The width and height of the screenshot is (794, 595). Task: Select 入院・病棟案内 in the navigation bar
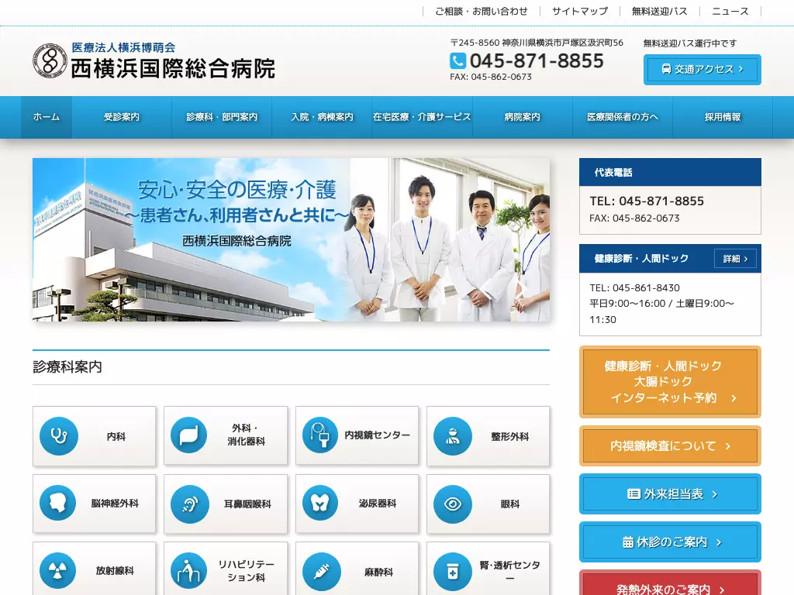[322, 117]
